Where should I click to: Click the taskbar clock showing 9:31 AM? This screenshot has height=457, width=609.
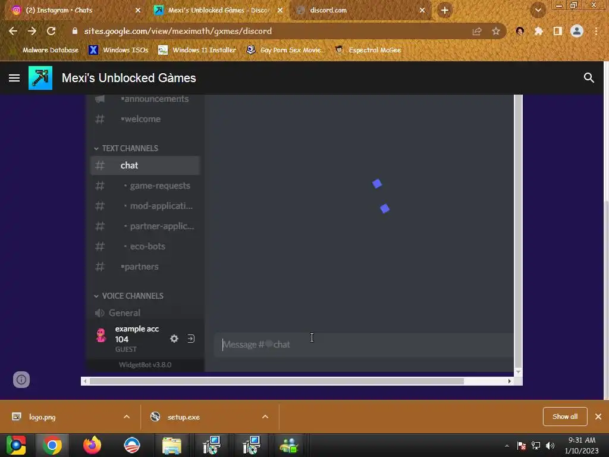[582, 445]
